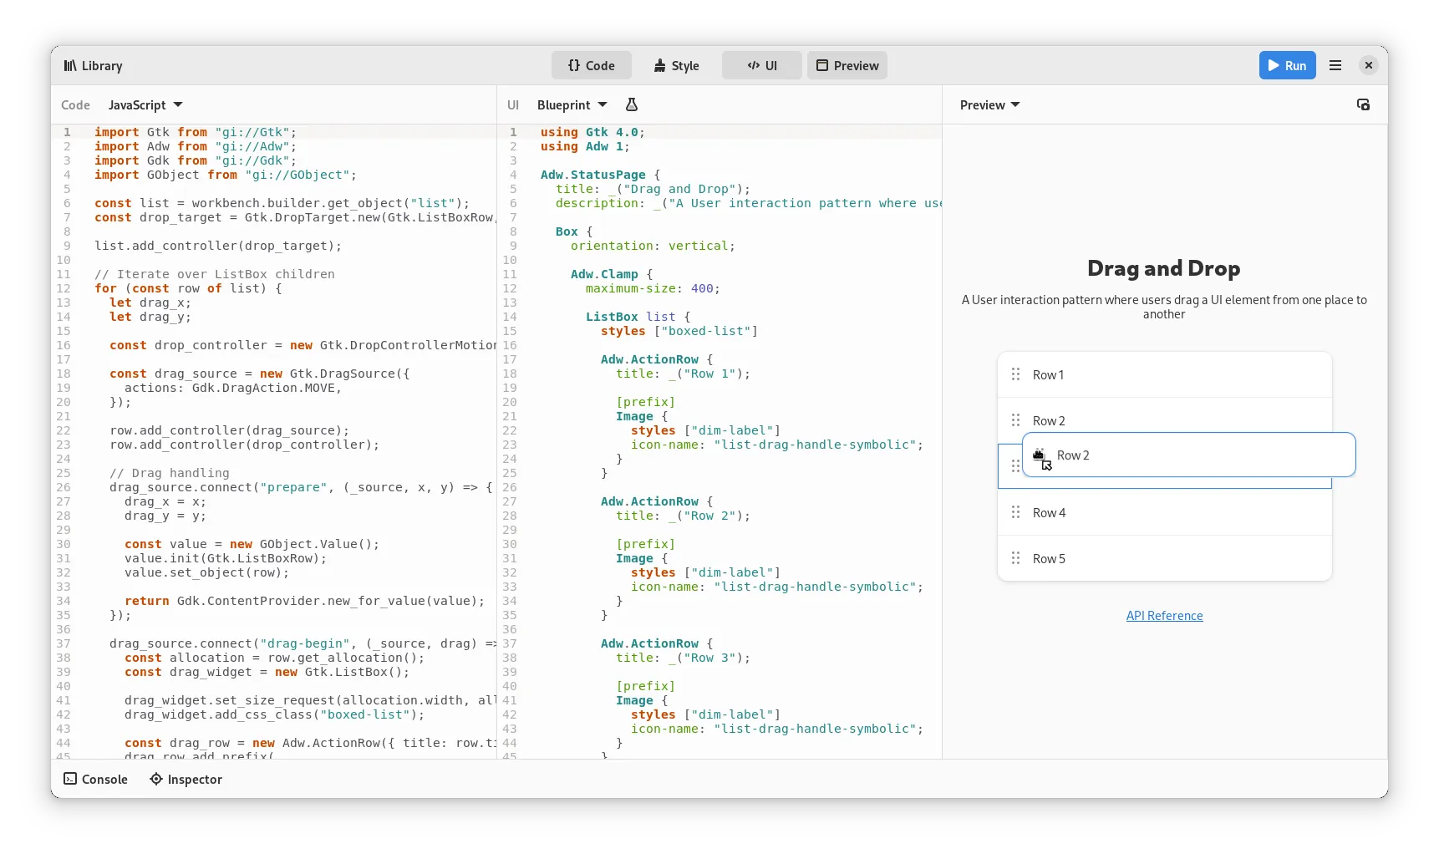Click the drag handle icon on Row 1

point(1015,374)
